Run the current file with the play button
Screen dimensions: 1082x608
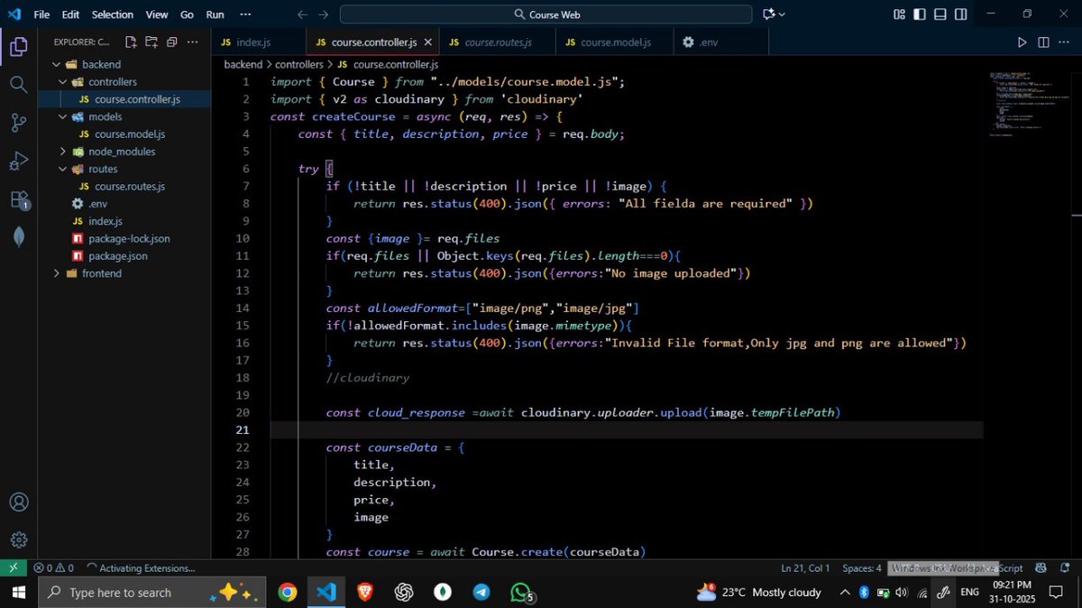1022,41
